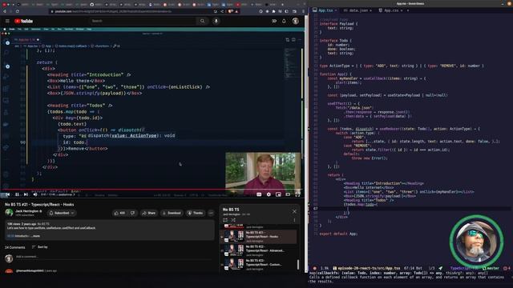The width and height of the screenshot is (513, 288).
Task: Open the YouTube account avatar menu
Action: (296, 21)
